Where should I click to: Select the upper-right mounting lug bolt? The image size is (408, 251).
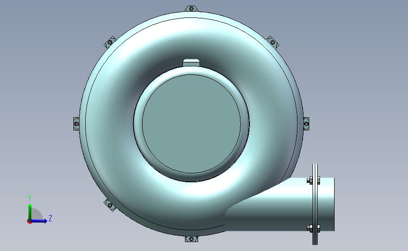point(272,42)
